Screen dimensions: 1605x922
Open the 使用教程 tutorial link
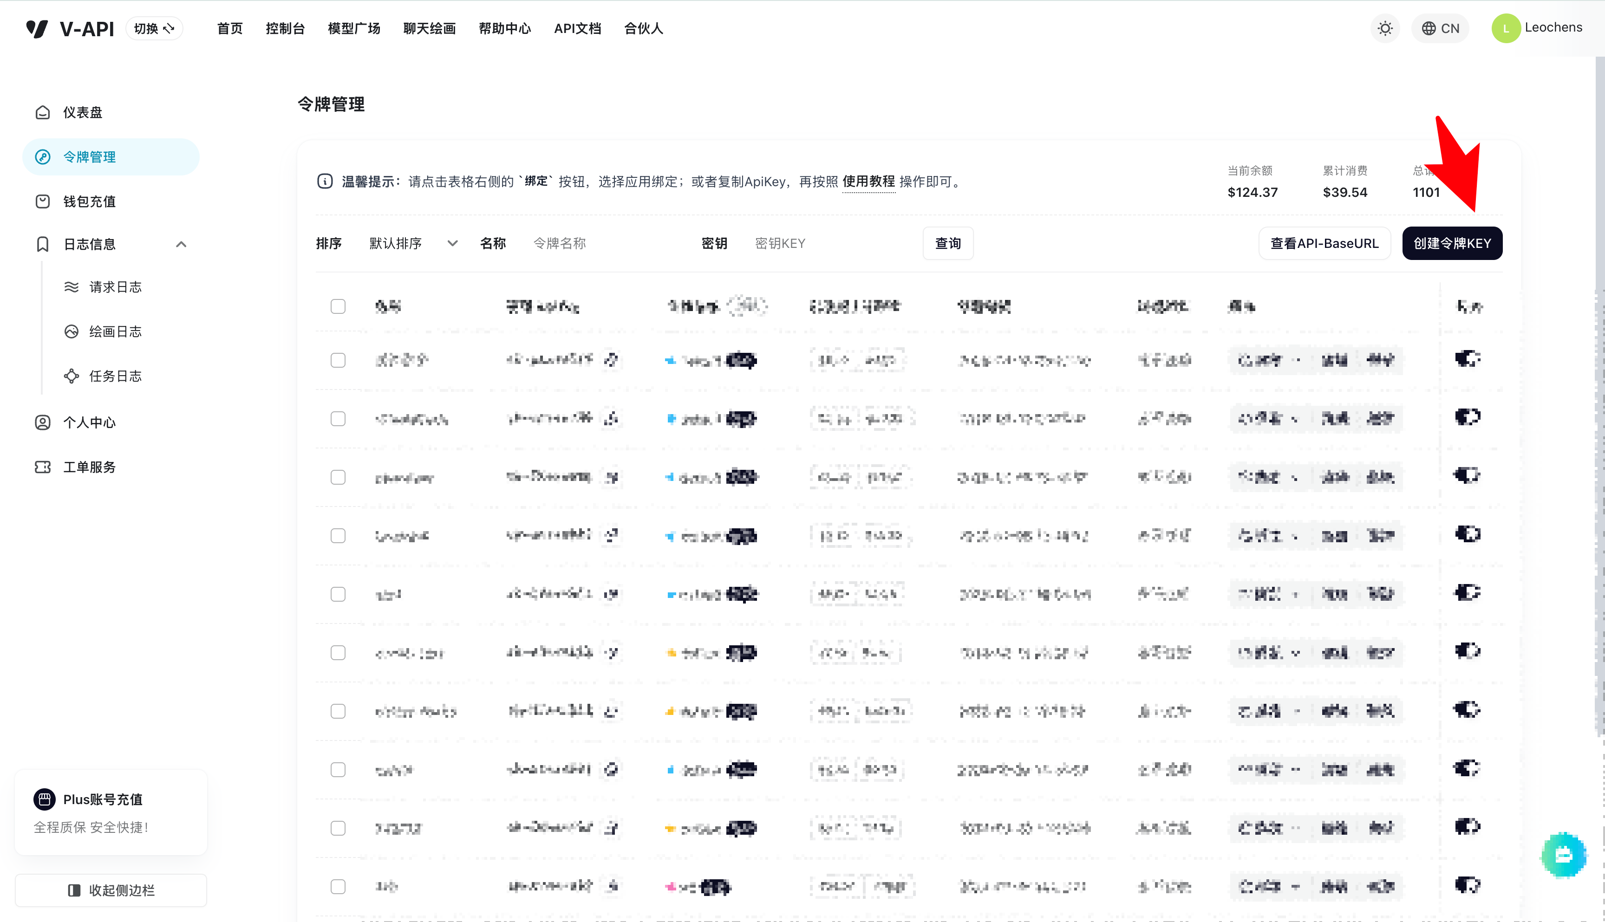click(x=868, y=182)
